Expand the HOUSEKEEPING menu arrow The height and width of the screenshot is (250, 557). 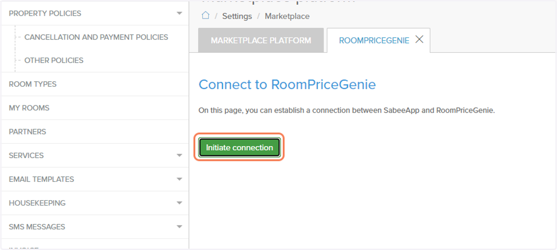(x=180, y=203)
